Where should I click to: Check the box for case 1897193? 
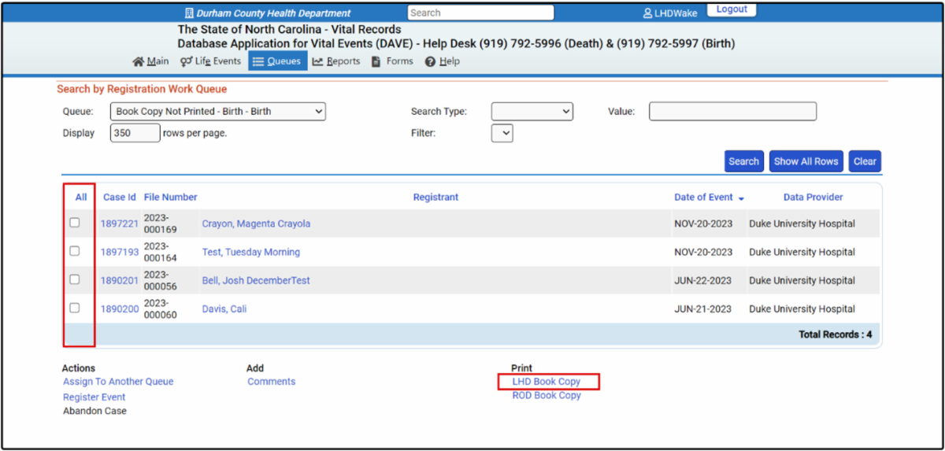[x=75, y=251]
